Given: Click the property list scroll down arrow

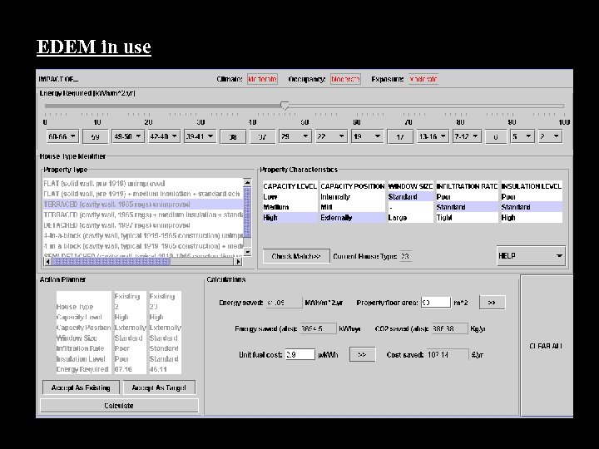Looking at the screenshot, I should coord(247,252).
